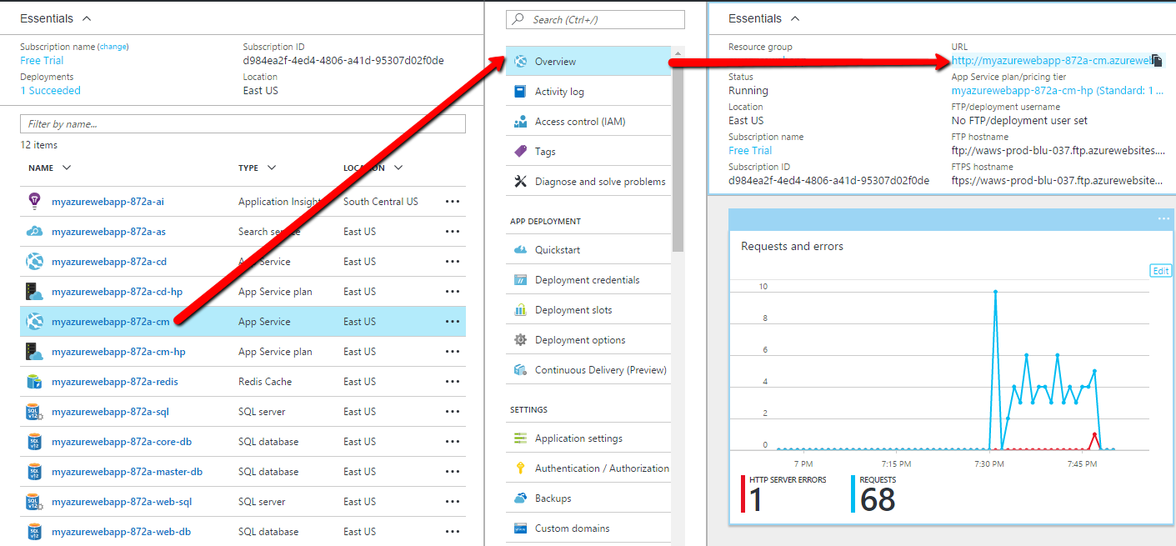Click the subscription name change link
Image resolution: width=1176 pixels, height=546 pixels.
tap(113, 47)
